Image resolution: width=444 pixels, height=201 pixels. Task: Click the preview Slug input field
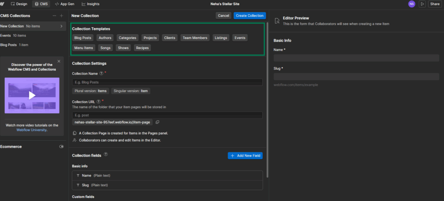(x=356, y=76)
